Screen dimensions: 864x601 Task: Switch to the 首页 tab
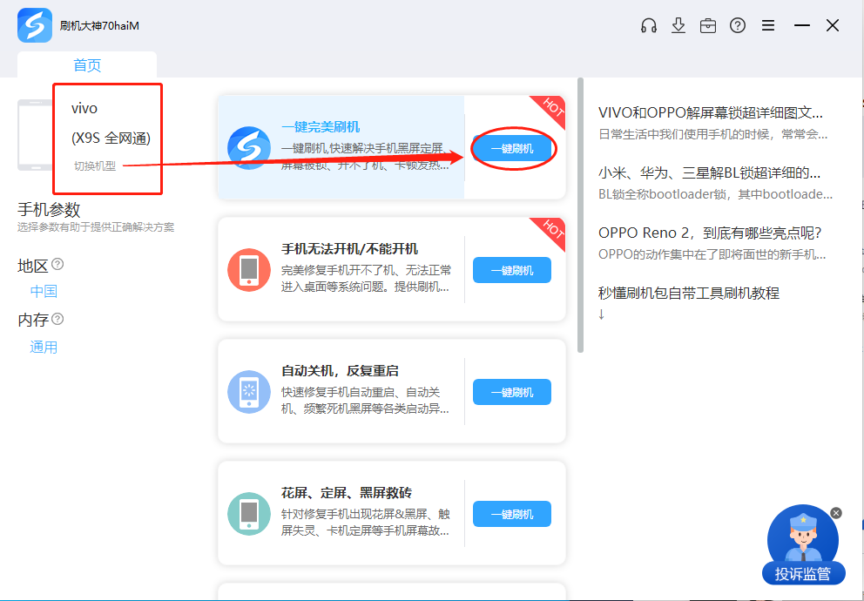coord(87,65)
